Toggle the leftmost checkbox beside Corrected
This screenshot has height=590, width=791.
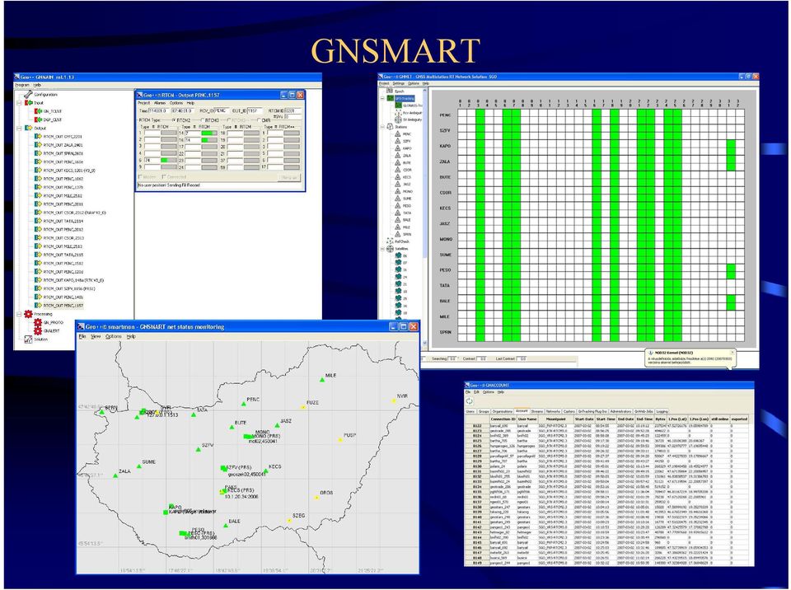(x=140, y=177)
